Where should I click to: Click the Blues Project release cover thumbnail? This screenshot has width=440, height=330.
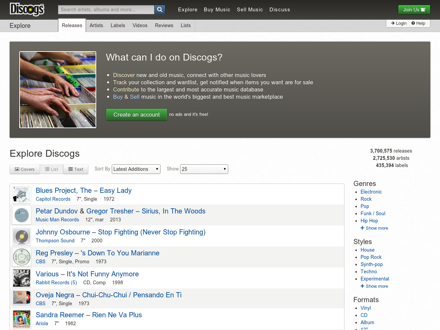(21, 194)
